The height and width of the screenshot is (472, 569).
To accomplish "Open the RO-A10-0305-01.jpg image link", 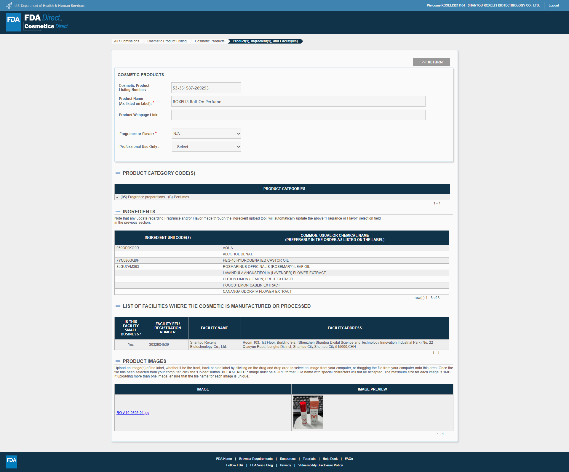I will coord(133,413).
